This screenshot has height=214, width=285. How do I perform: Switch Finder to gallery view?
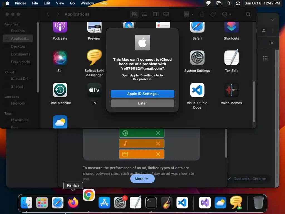pyautogui.click(x=166, y=14)
